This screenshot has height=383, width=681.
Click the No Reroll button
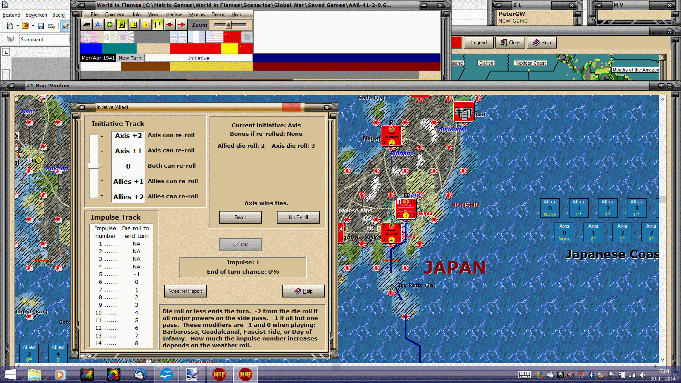(298, 217)
